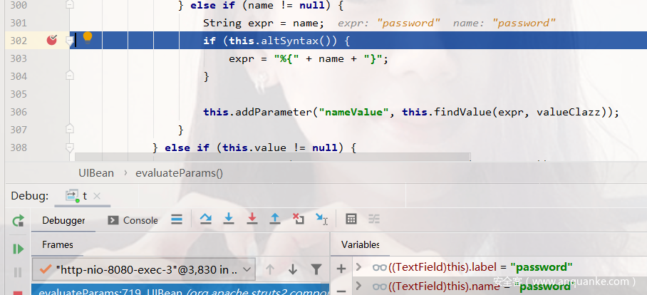Click the Step Into icon

(229, 219)
